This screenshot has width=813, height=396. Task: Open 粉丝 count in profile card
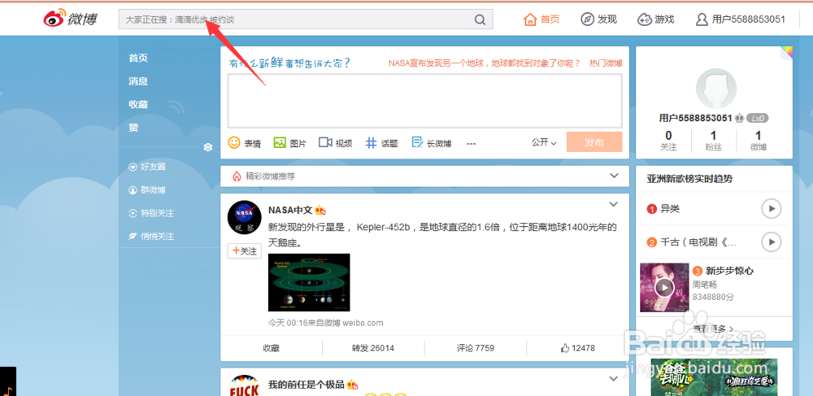coord(714,141)
